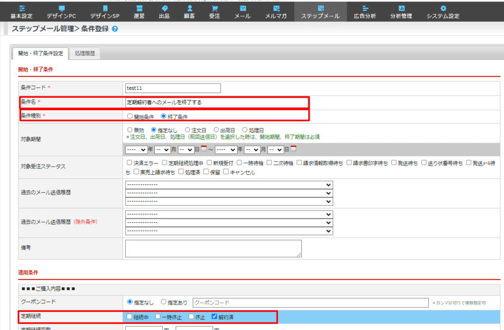This screenshot has height=330, width=504.
Task: Open the end day dropdown
Action: pyautogui.click(x=276, y=150)
